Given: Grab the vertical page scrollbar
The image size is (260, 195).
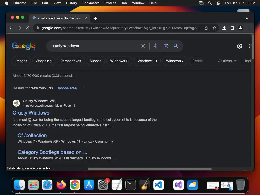Looking at the screenshot, I should 252,47.
